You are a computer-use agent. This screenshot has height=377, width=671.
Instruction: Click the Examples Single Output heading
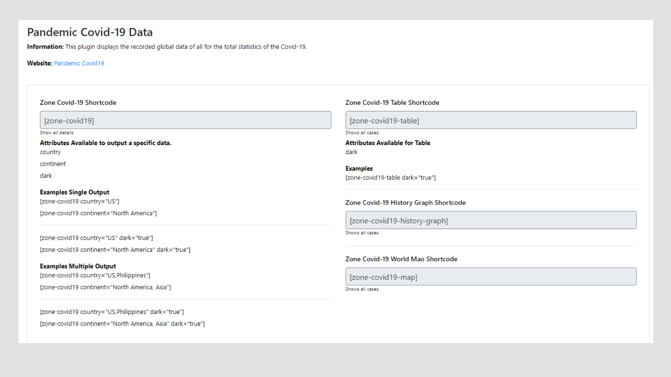(x=74, y=192)
